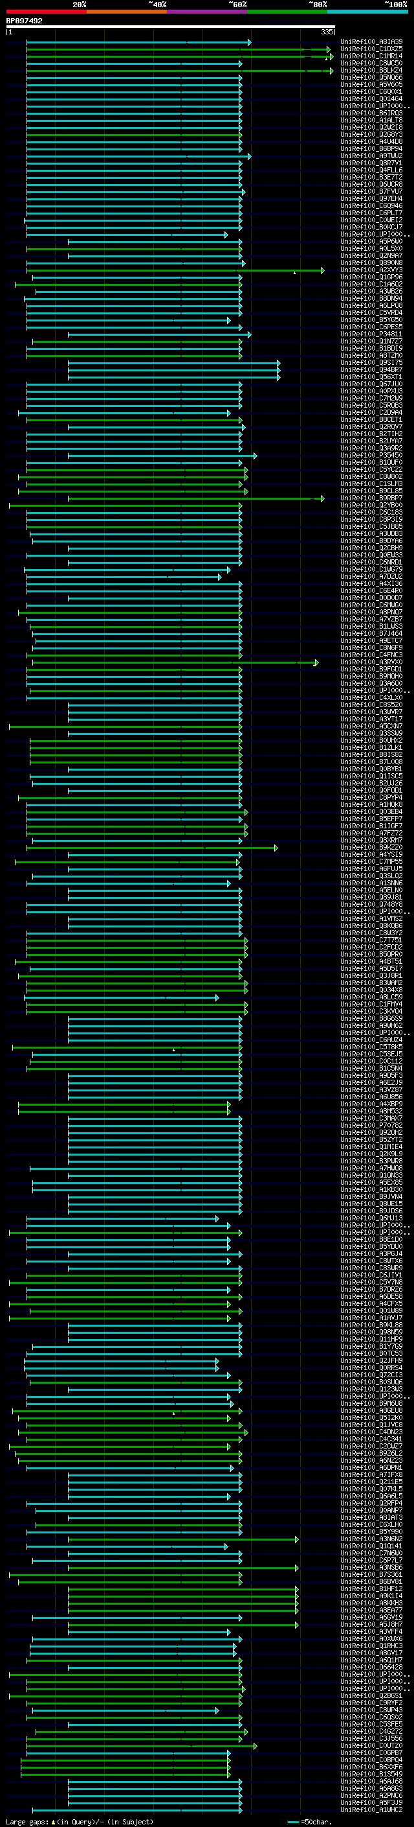The width and height of the screenshot is (414, 1827).
Task: Select the UniRef100_C0UTZ0 label
Action: click(x=371, y=1745)
